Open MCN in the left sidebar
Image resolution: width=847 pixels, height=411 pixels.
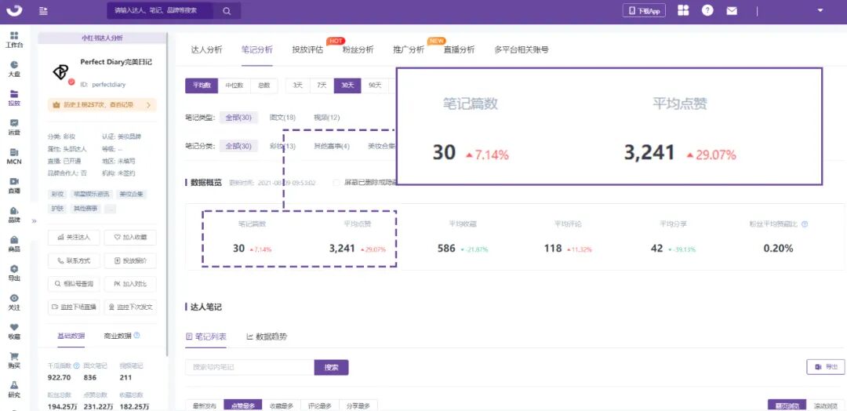pos(14,157)
